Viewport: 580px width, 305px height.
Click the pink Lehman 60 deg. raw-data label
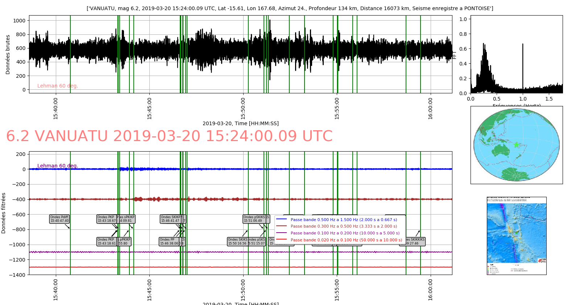[x=58, y=86]
